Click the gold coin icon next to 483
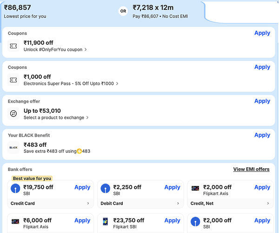This screenshot has height=233, width=279. point(80,151)
